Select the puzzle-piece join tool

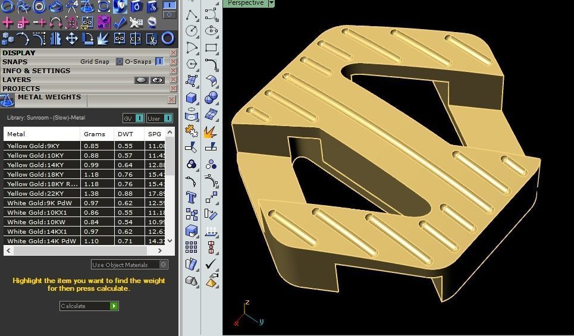pyautogui.click(x=192, y=131)
